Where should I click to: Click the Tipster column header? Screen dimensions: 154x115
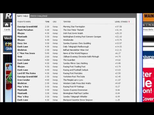tap(67, 22)
